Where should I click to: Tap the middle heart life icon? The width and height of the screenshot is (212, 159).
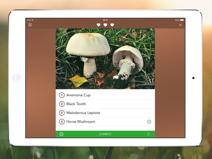pos(106,25)
